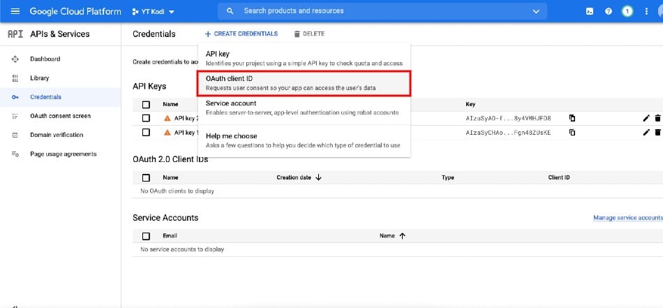Click the Credentials key icon

[x=15, y=97]
